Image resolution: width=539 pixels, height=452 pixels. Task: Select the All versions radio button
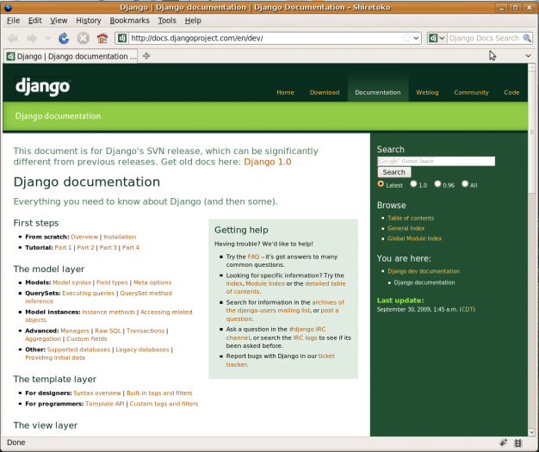pyautogui.click(x=465, y=184)
